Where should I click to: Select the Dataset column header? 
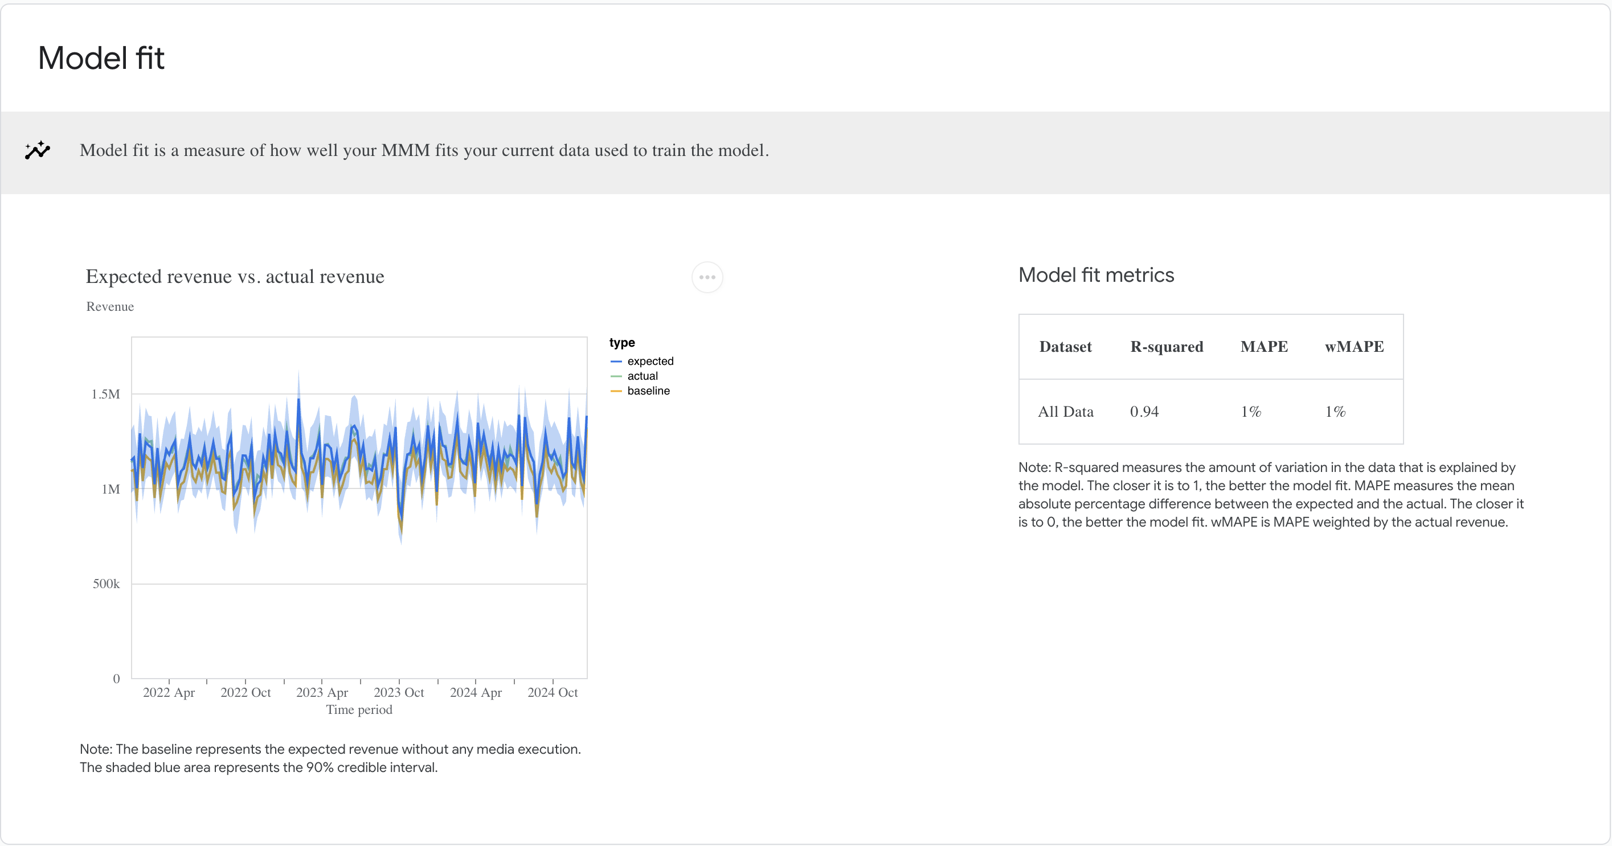[x=1065, y=347]
